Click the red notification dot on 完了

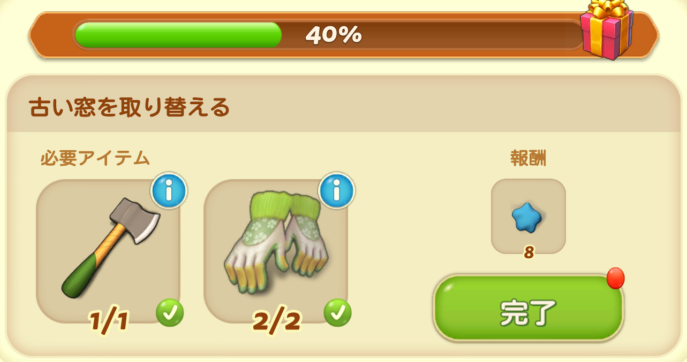(x=616, y=278)
